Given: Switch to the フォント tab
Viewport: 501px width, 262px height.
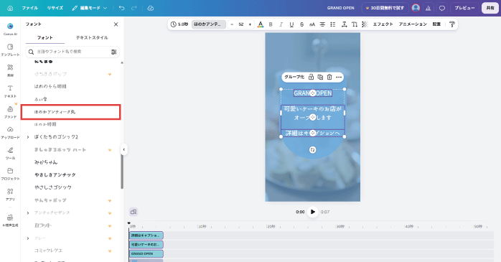Looking at the screenshot, I should pos(45,38).
